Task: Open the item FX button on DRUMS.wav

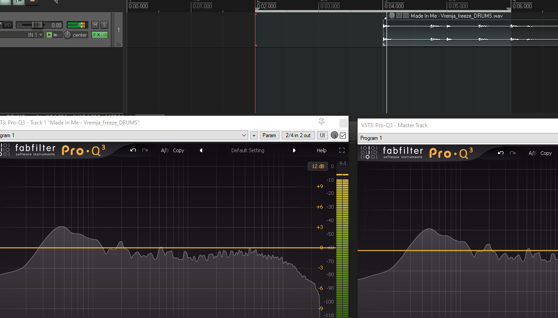Action: [406, 15]
